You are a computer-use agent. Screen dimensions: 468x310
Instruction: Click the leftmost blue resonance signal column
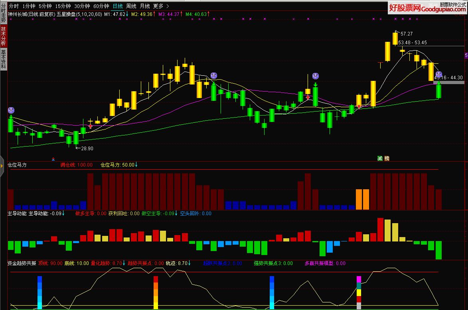click(x=39, y=292)
